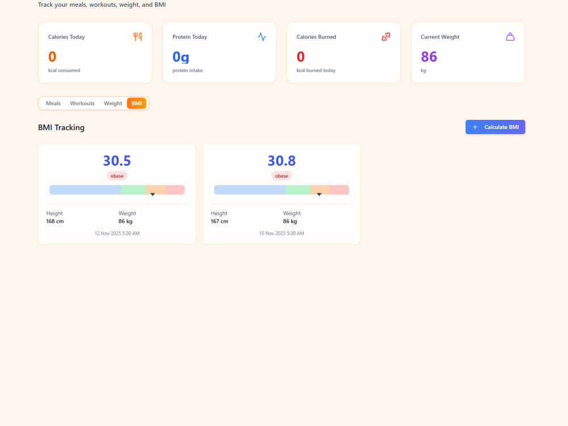The width and height of the screenshot is (568, 426).
Task: Click 86 kg weight in the 12 Nov card
Action: (x=126, y=222)
